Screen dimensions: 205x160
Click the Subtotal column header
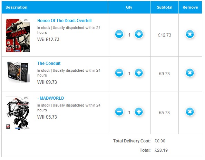click(x=165, y=7)
